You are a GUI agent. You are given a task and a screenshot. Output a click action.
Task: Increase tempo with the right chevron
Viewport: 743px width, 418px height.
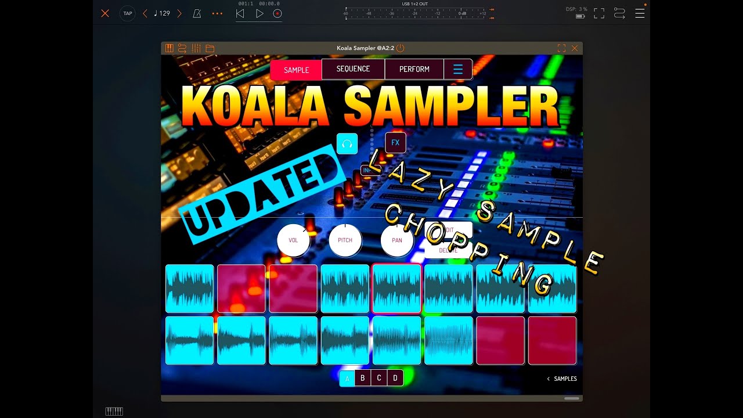[179, 13]
